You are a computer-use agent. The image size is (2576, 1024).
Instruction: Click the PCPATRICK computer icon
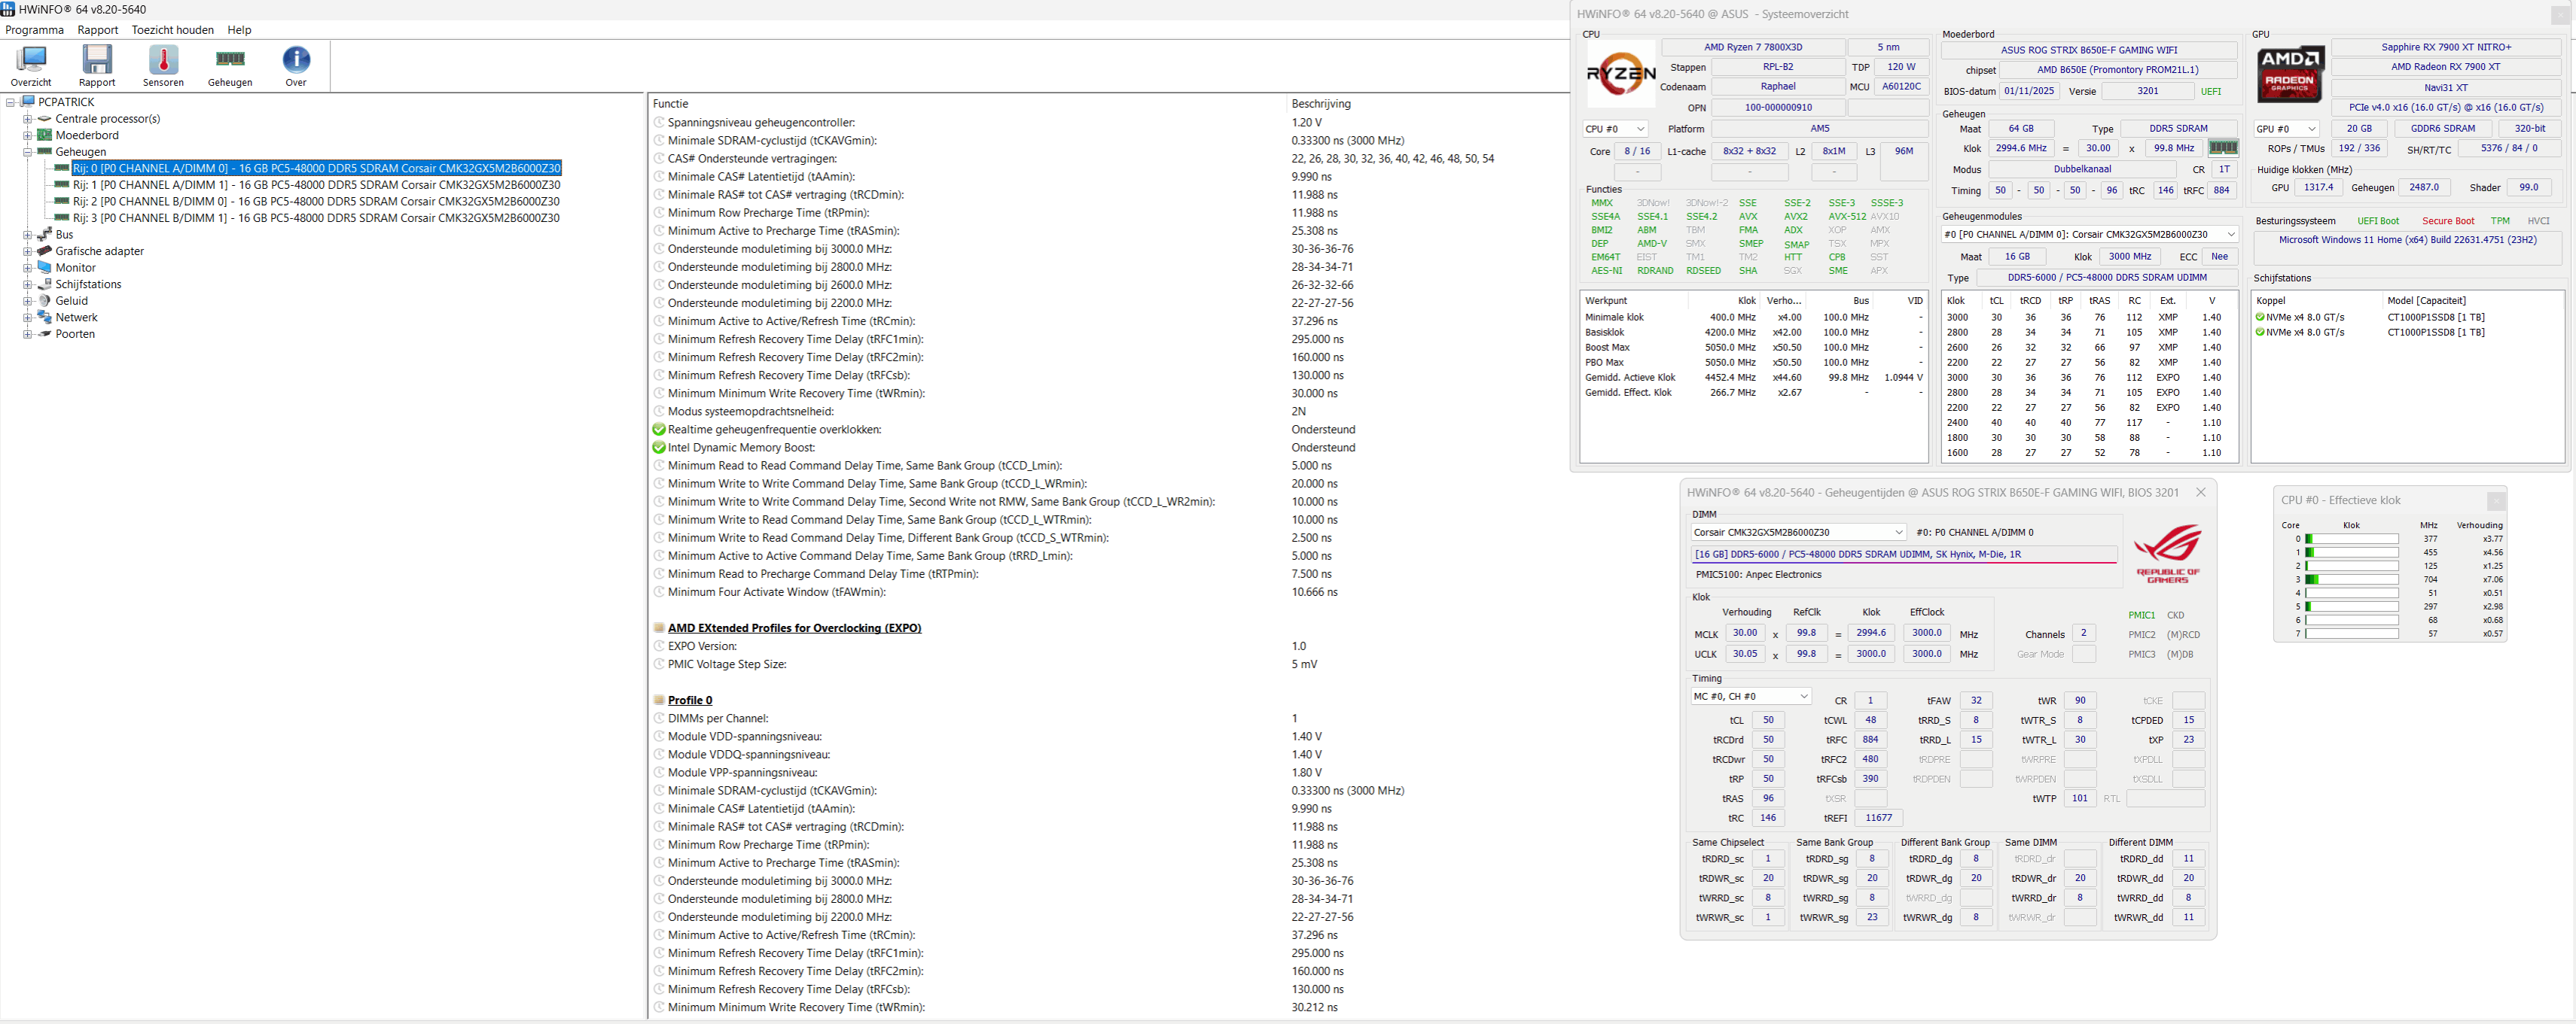click(x=28, y=102)
